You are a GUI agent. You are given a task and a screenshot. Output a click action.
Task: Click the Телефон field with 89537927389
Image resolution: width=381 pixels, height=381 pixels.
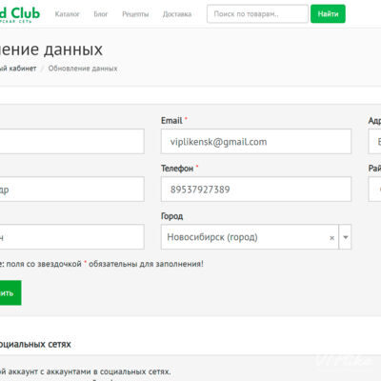[256, 190]
